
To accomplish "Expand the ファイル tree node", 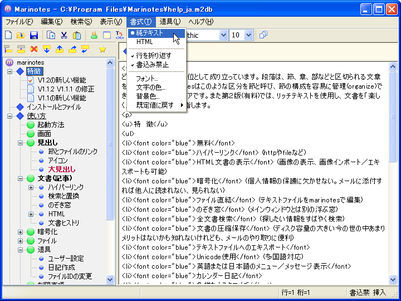I will tap(20, 241).
